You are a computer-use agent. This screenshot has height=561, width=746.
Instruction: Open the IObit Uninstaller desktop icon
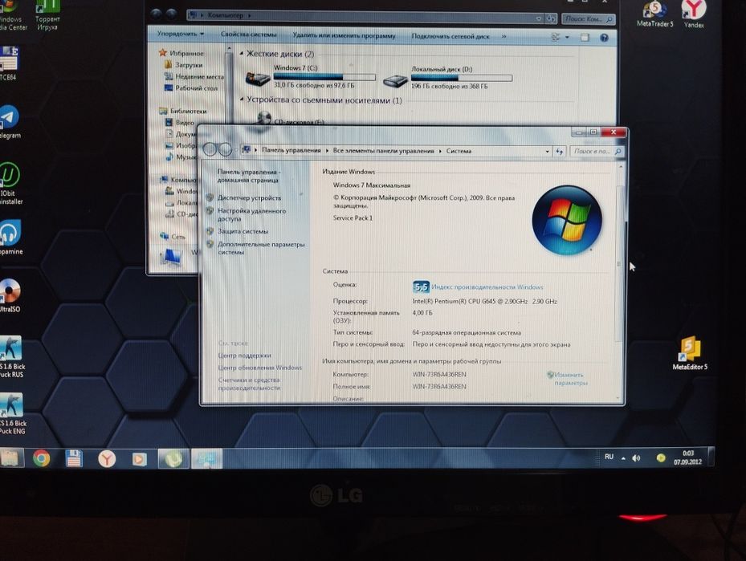(x=10, y=183)
